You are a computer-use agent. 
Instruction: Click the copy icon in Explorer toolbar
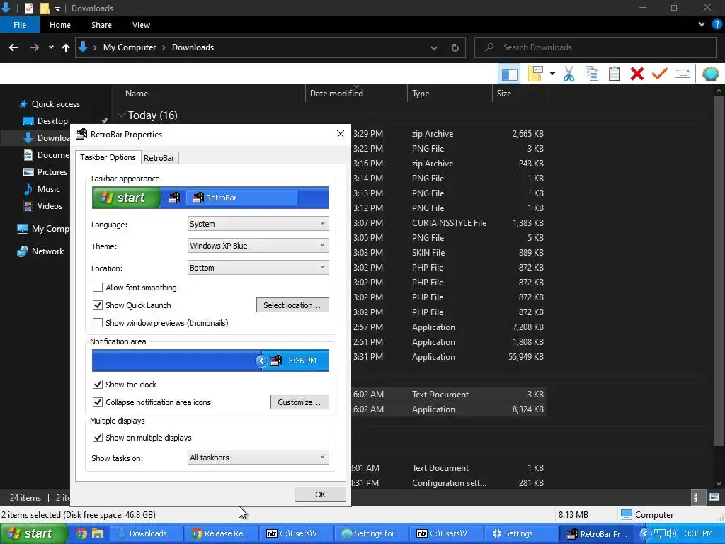(591, 74)
